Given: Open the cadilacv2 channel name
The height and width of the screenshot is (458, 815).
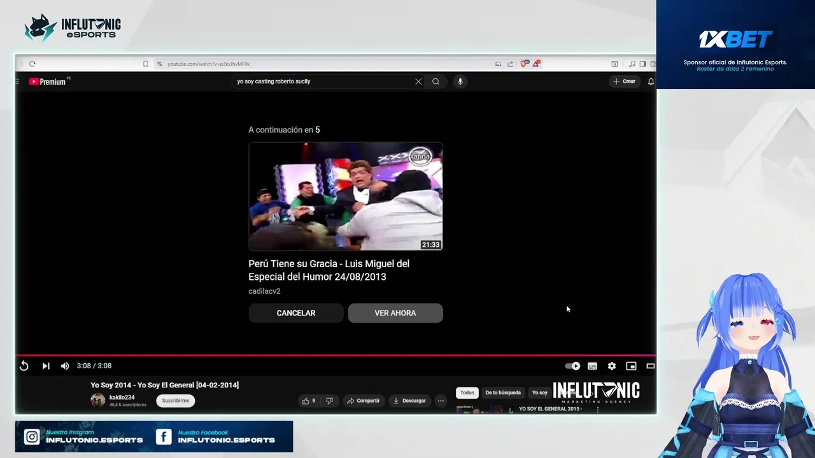Looking at the screenshot, I should pos(264,291).
